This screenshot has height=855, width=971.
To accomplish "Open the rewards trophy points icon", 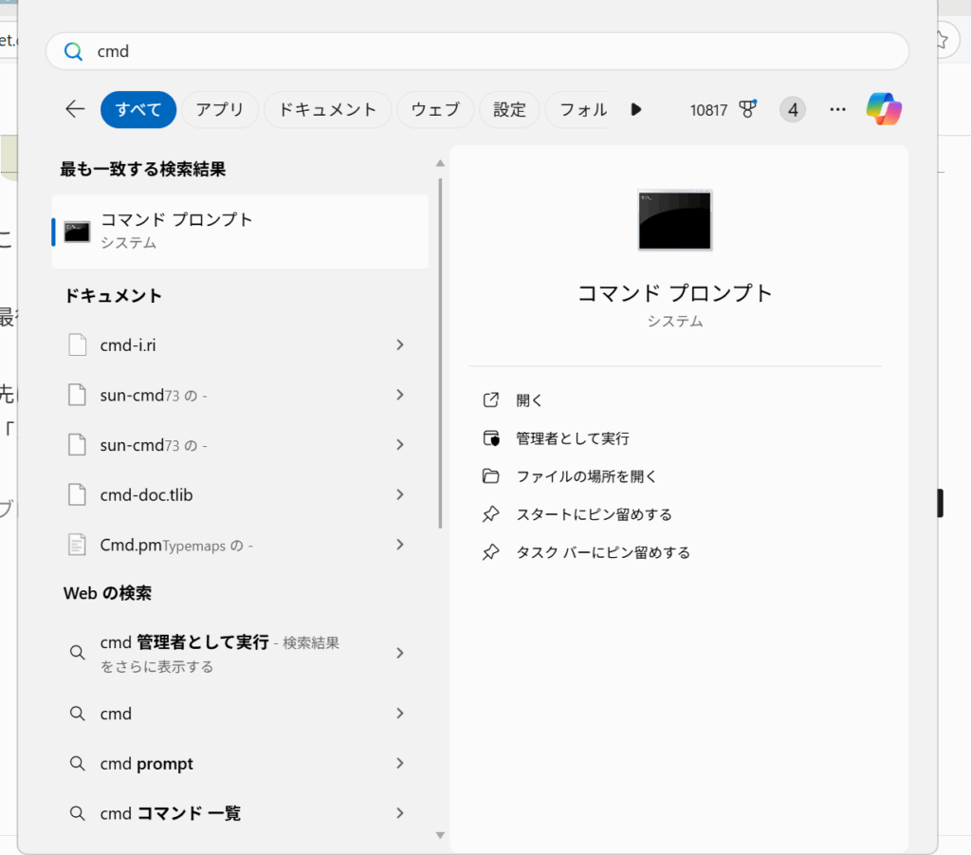I will [747, 109].
